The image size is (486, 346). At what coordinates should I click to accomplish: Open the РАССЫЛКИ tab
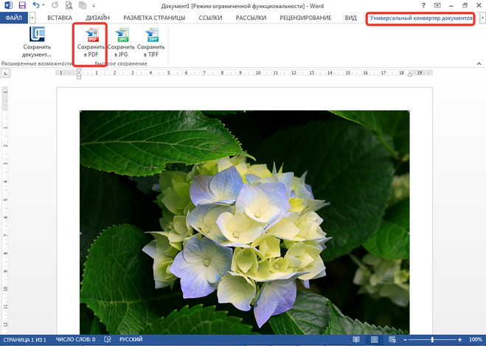(x=251, y=18)
